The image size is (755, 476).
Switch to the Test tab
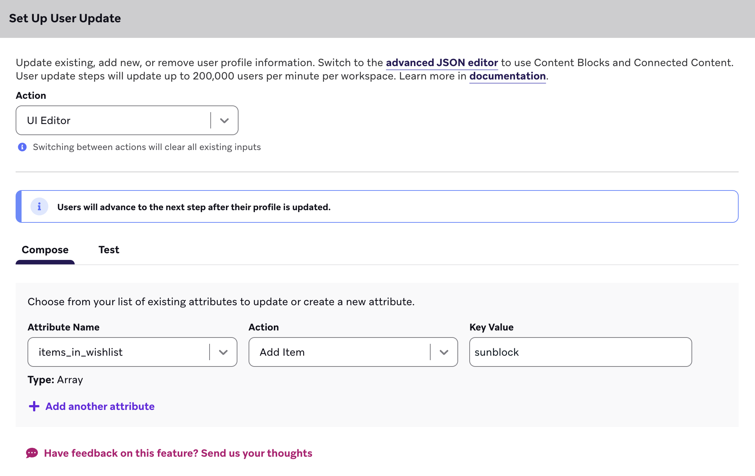click(x=108, y=250)
